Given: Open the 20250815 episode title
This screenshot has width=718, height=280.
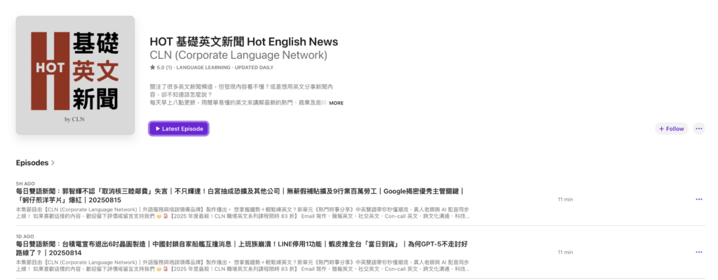Looking at the screenshot, I should tap(240, 196).
